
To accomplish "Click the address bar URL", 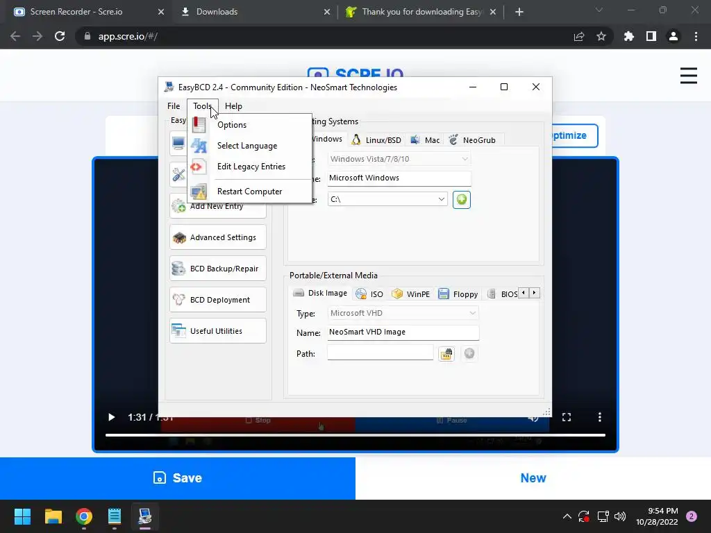I will click(x=128, y=36).
